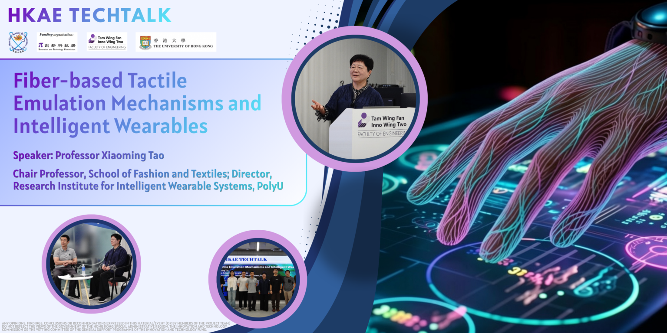Open the University of Hong Kong logo
Screen dimensions: 667x333
[x=176, y=42]
